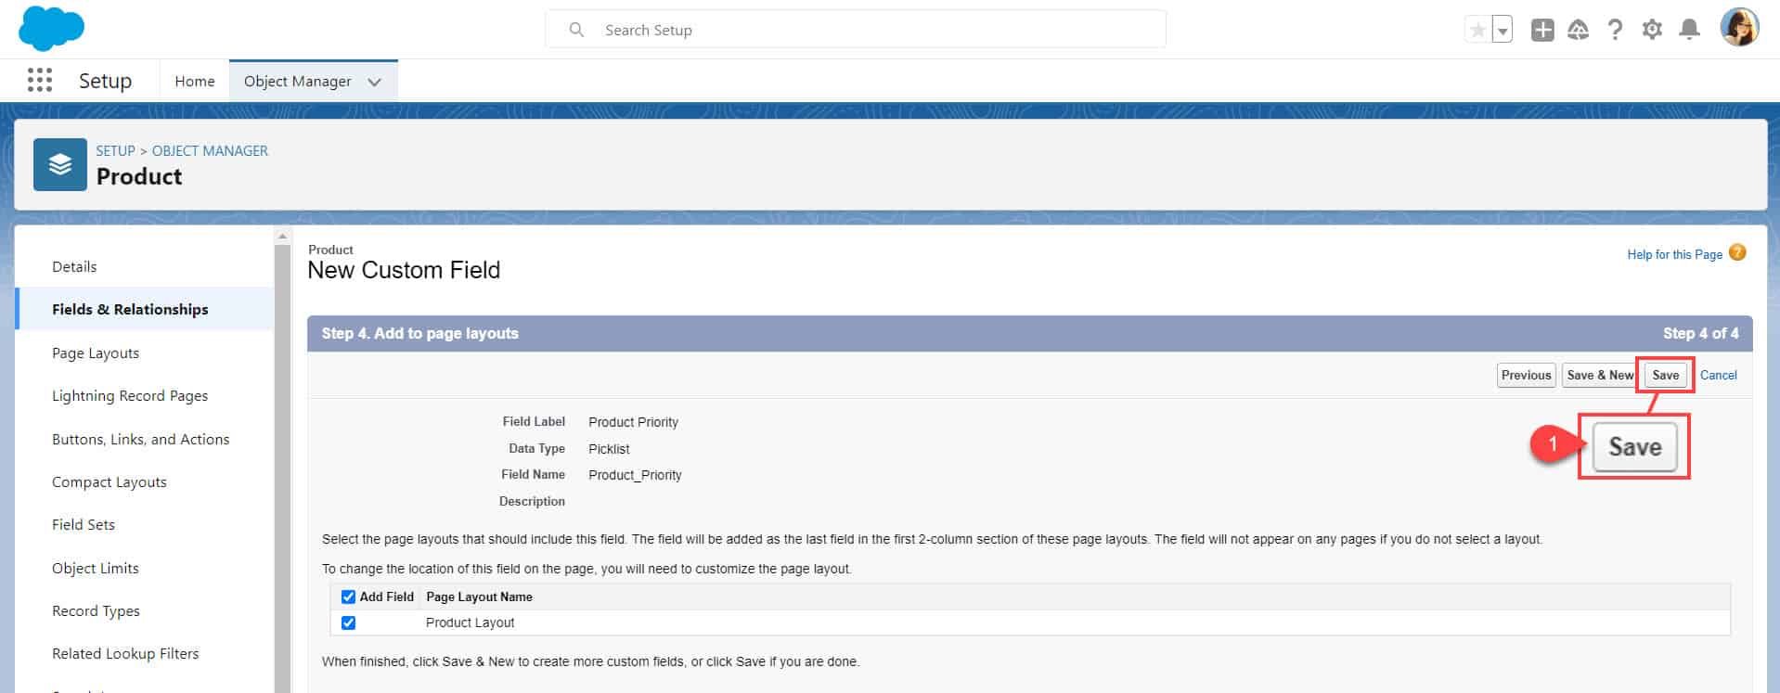Open Related Lookup Filters in the sidebar
The width and height of the screenshot is (1780, 693).
click(125, 654)
